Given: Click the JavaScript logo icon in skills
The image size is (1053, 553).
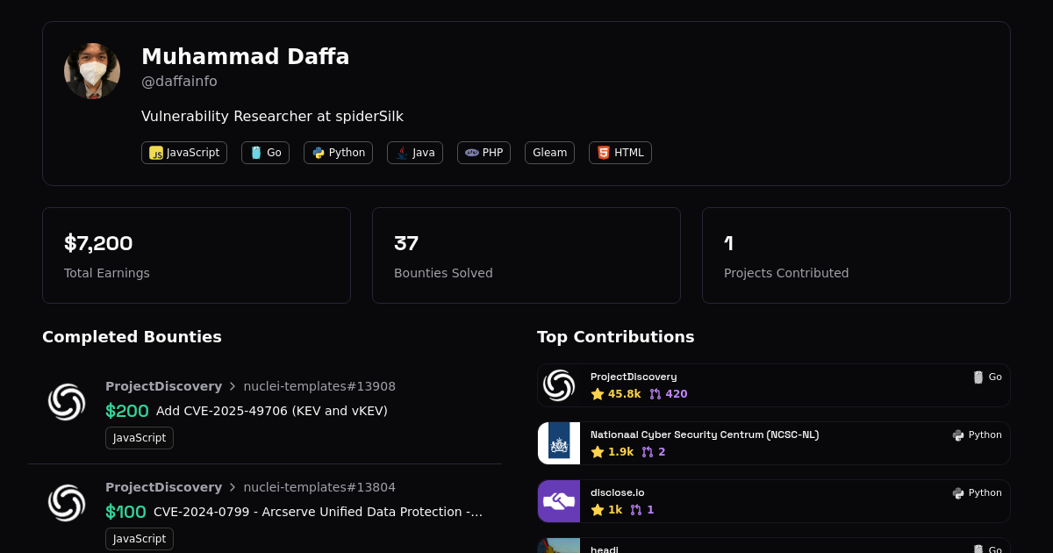Looking at the screenshot, I should 156,153.
